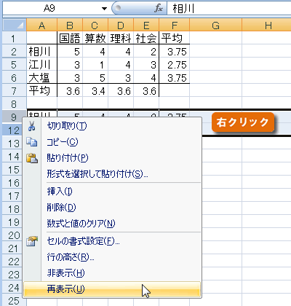Click cell 国語 in row 1
Screen dimensions: 291x306
click(70, 38)
